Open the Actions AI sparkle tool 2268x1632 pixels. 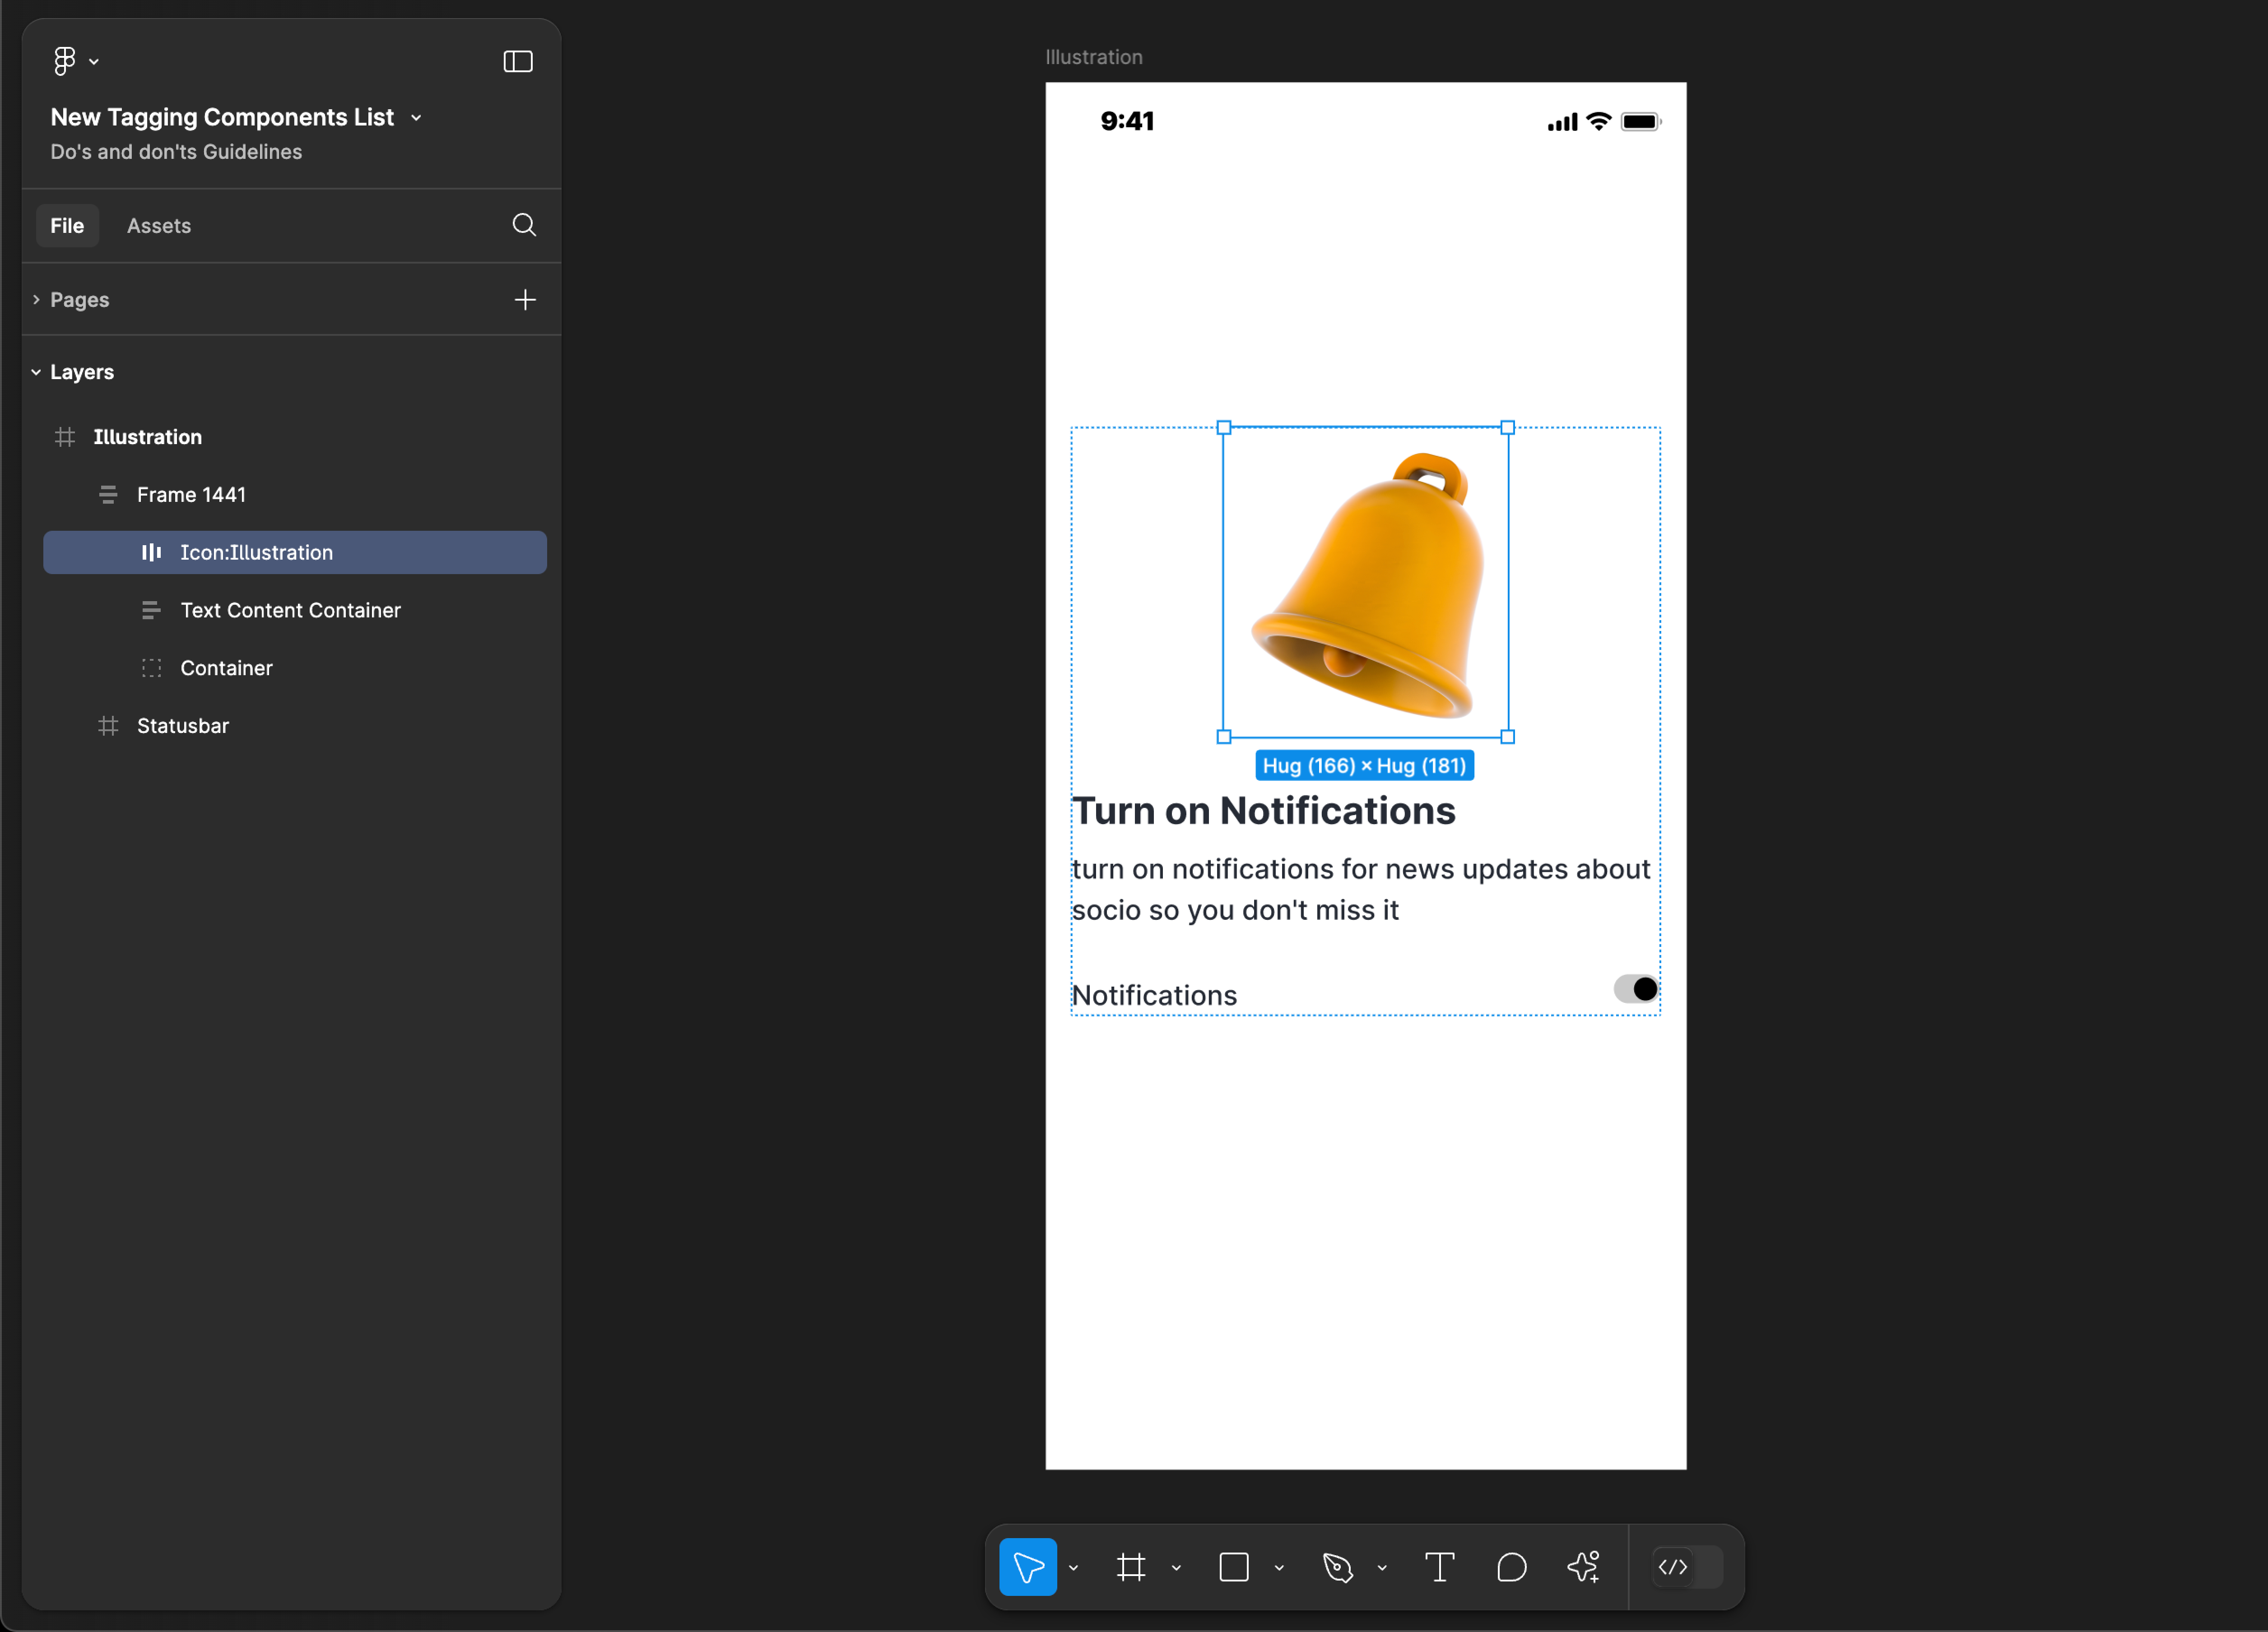pos(1584,1567)
